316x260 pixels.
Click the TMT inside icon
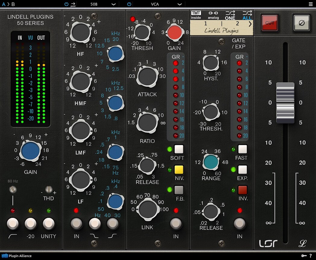[x=196, y=15]
